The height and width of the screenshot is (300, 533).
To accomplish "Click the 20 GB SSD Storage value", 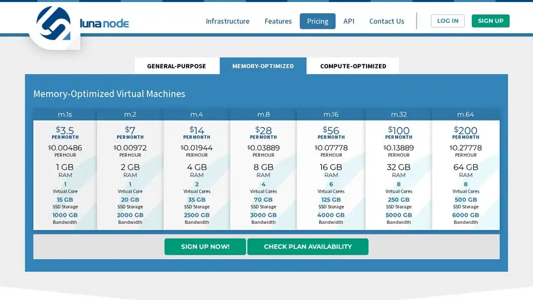I will [x=130, y=200].
